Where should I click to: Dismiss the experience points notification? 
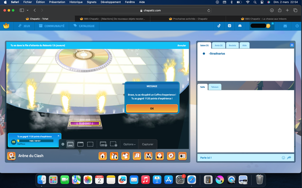[59, 136]
